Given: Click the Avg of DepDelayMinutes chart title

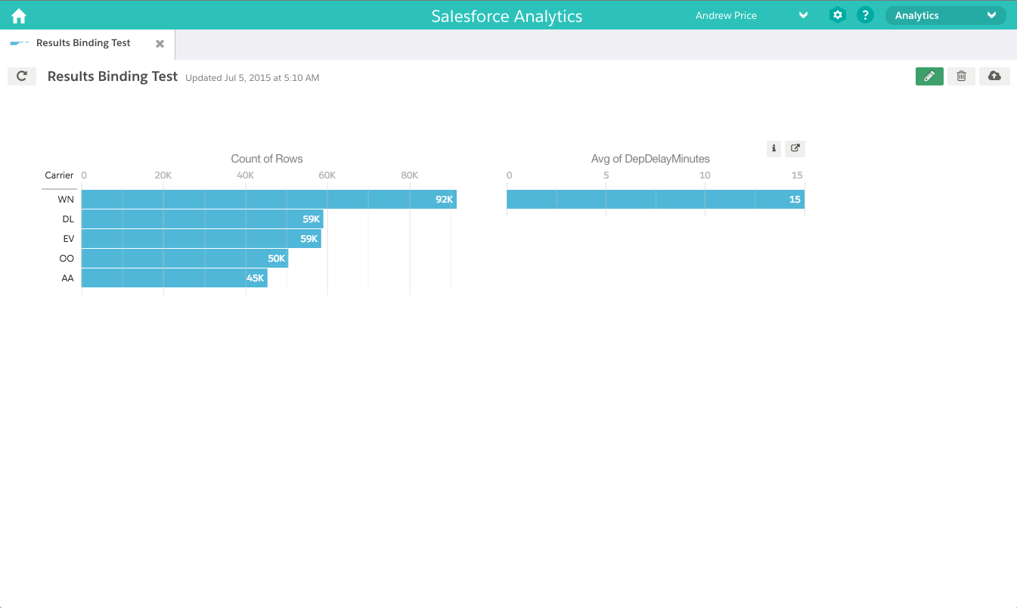Looking at the screenshot, I should [x=650, y=159].
